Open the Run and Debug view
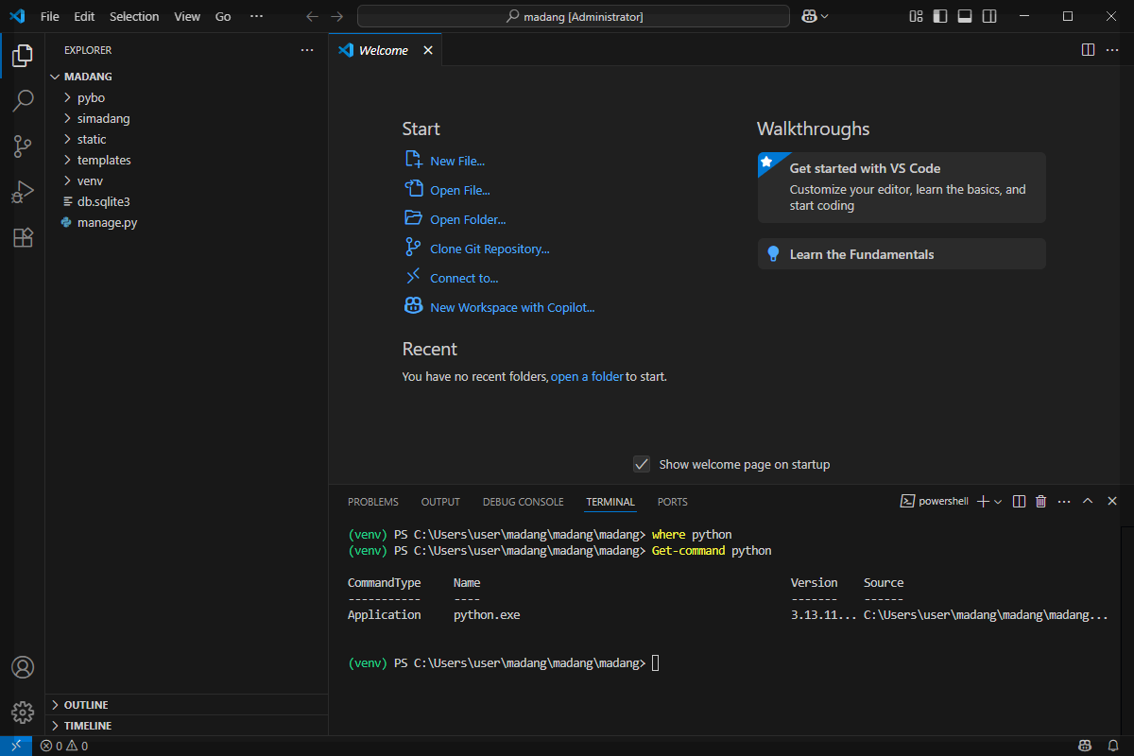The image size is (1134, 756). click(23, 192)
